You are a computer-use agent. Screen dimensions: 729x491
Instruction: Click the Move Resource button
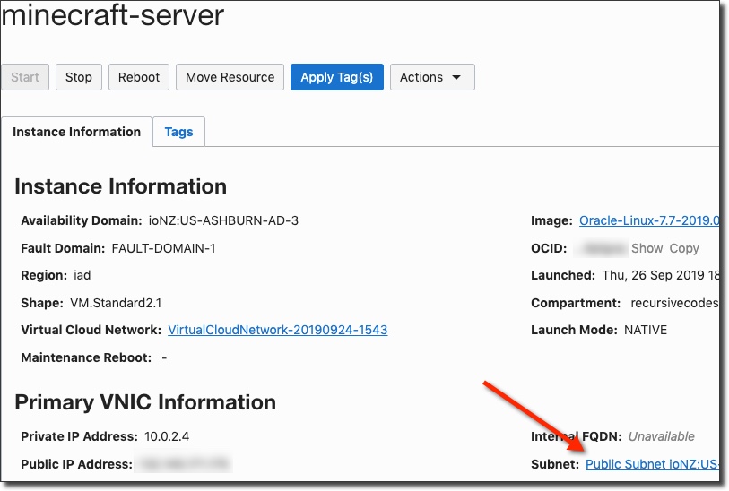(x=230, y=77)
